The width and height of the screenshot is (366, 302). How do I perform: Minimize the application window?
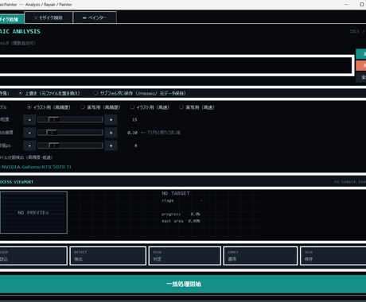pyautogui.click(x=346, y=5)
